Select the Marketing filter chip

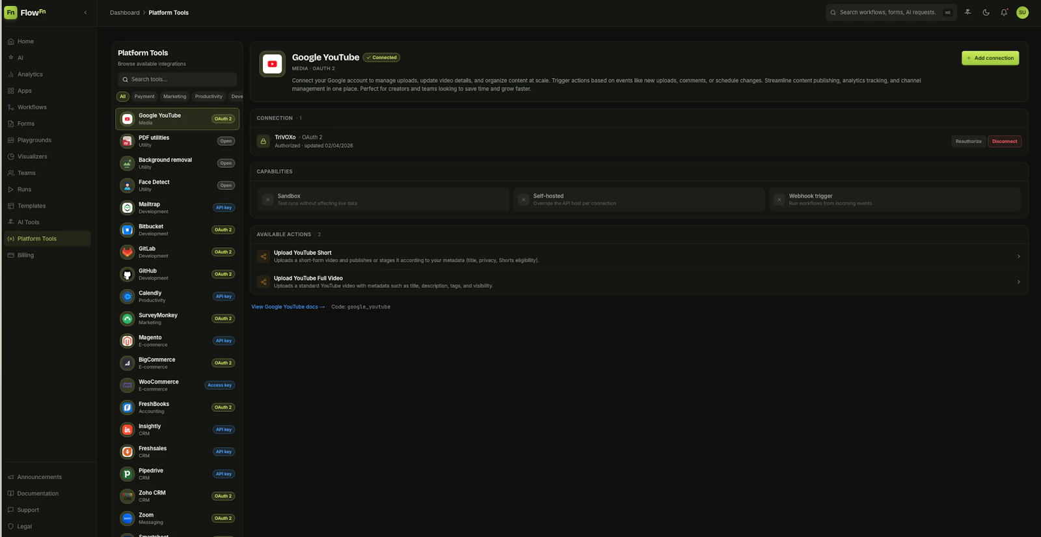[174, 96]
